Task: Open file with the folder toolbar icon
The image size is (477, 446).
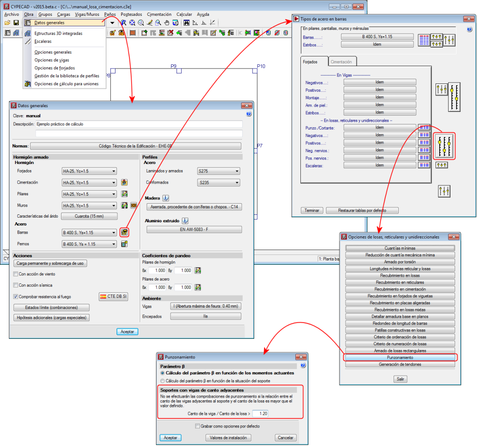Action: [7, 23]
